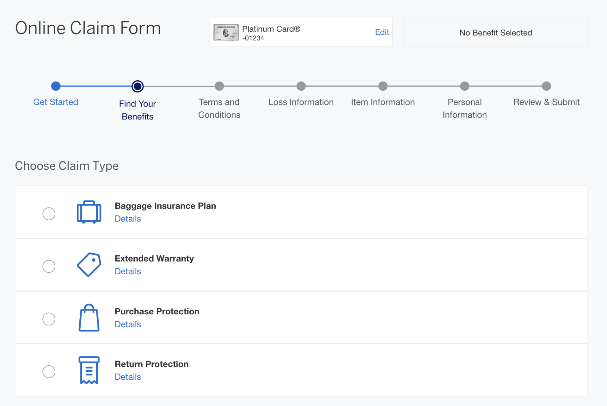This screenshot has width=607, height=406.
Task: Click the Find Your Benefits progress dot
Action: (x=138, y=86)
